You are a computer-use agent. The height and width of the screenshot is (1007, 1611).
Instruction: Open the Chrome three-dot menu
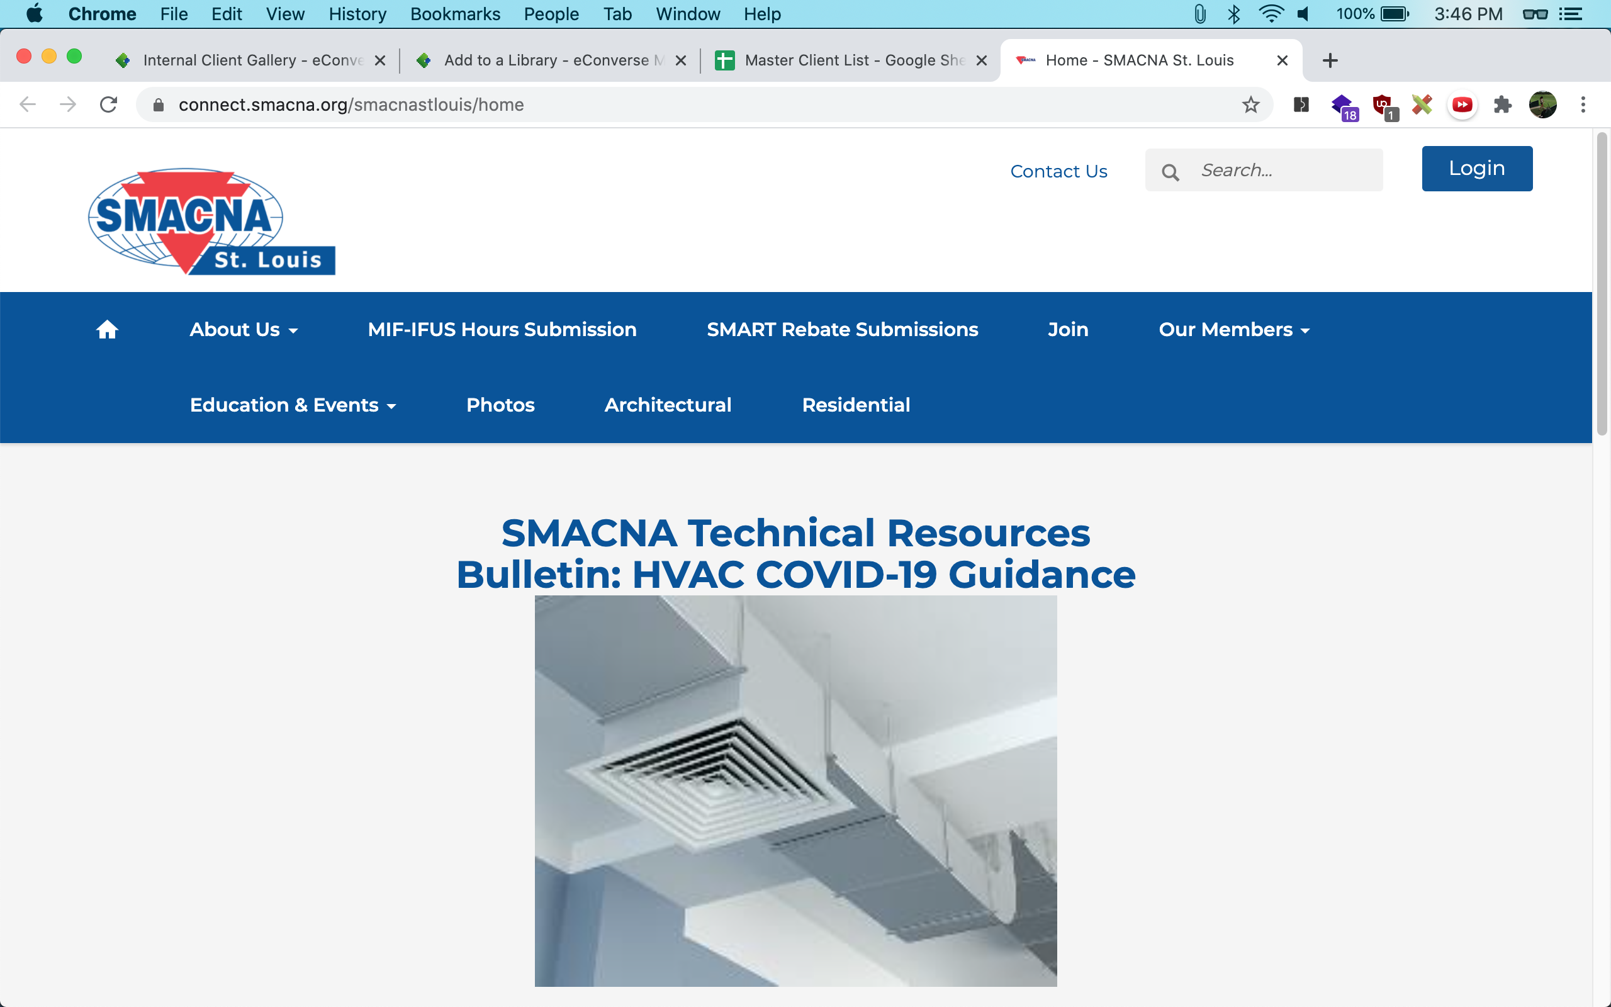(x=1583, y=104)
